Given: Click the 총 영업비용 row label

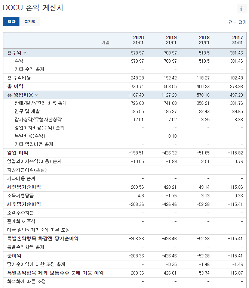Looking at the screenshot, I should coord(20,95).
